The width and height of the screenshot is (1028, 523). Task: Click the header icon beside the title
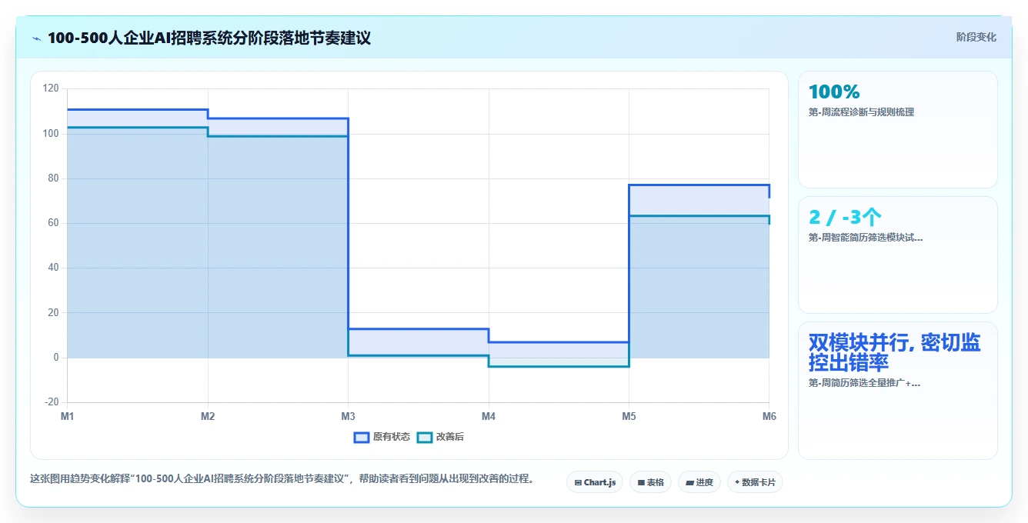click(x=37, y=38)
